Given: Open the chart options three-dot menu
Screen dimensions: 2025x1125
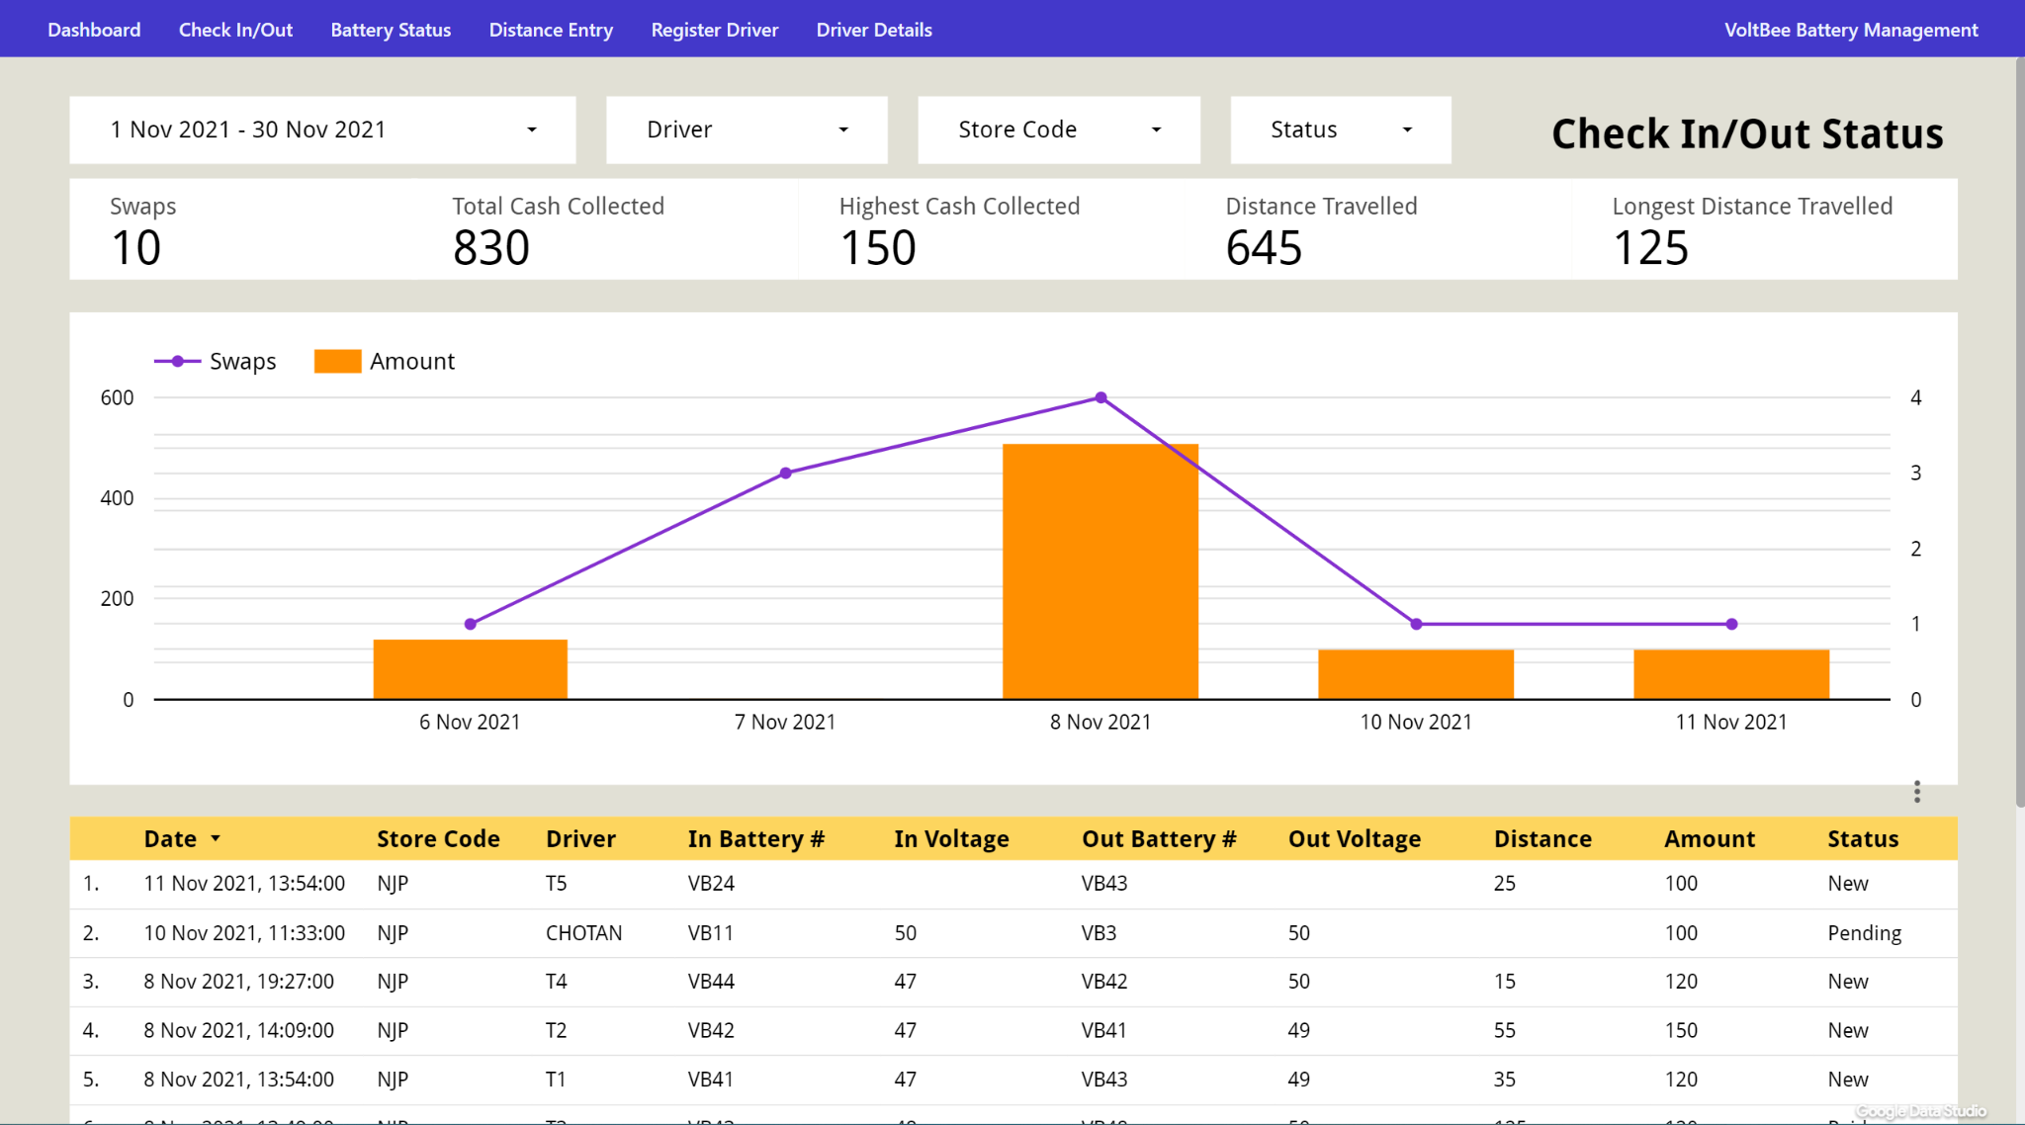Looking at the screenshot, I should coord(1916,792).
